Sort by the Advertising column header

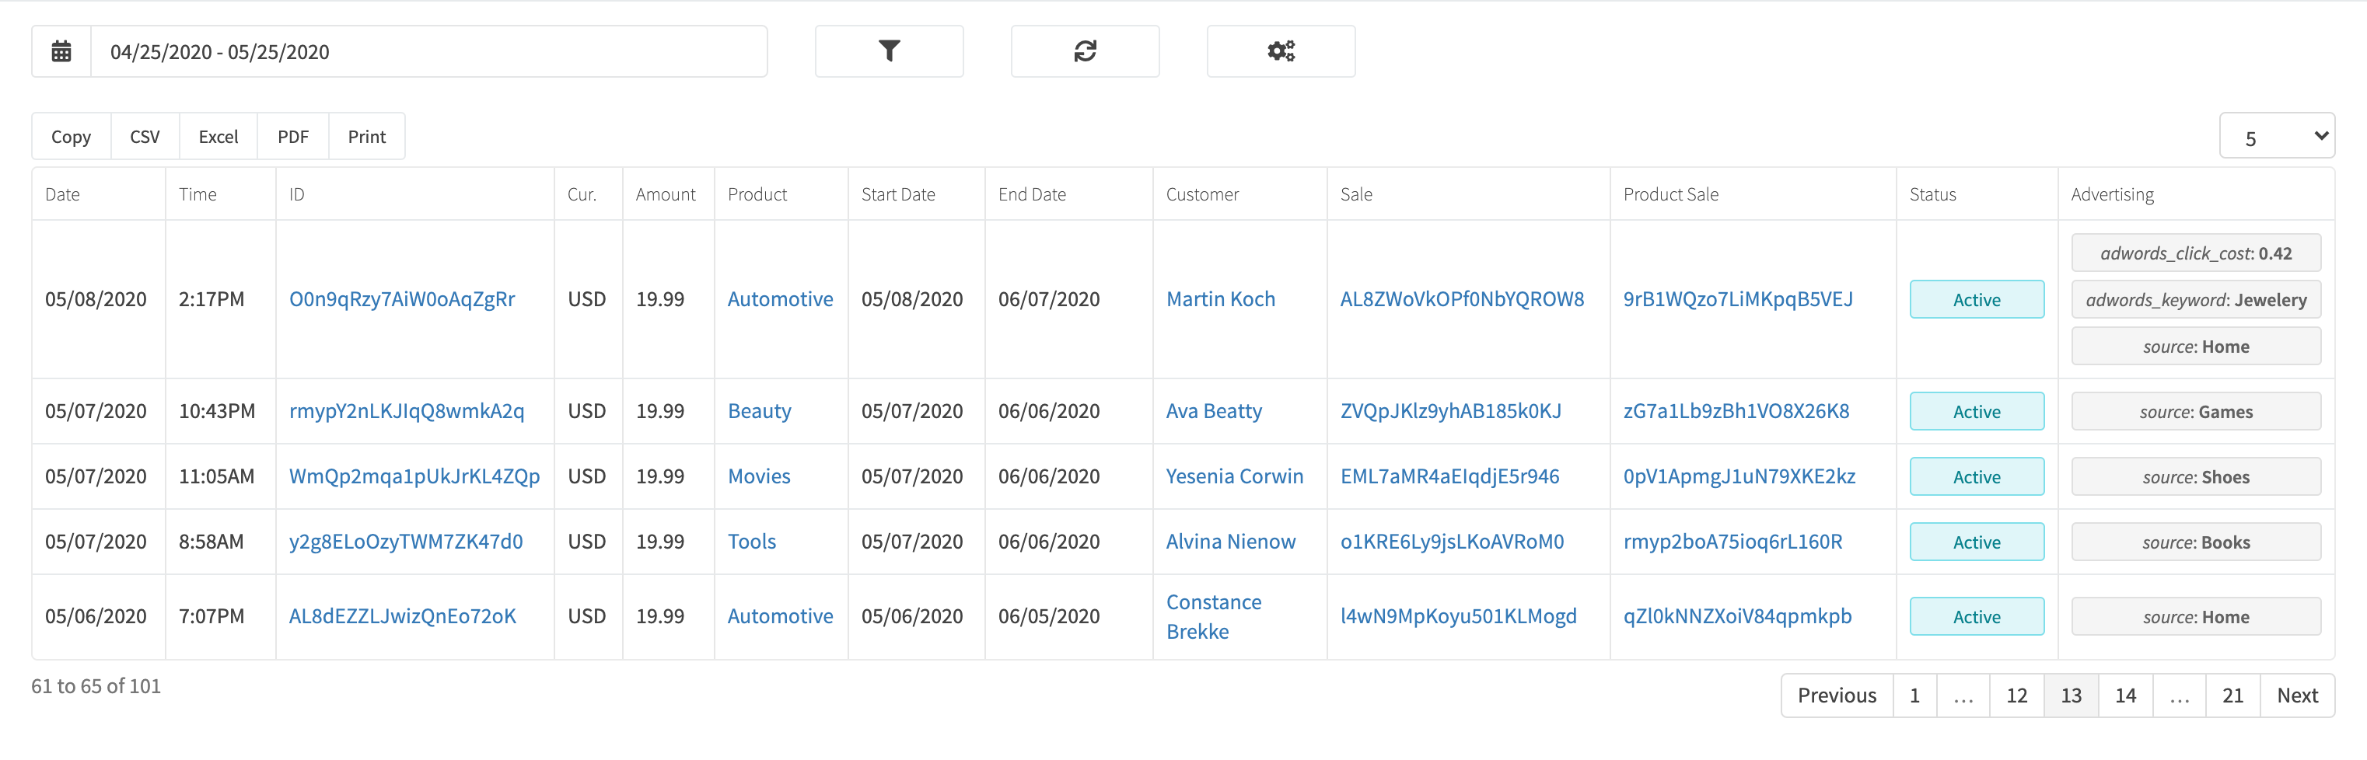[x=2196, y=194]
